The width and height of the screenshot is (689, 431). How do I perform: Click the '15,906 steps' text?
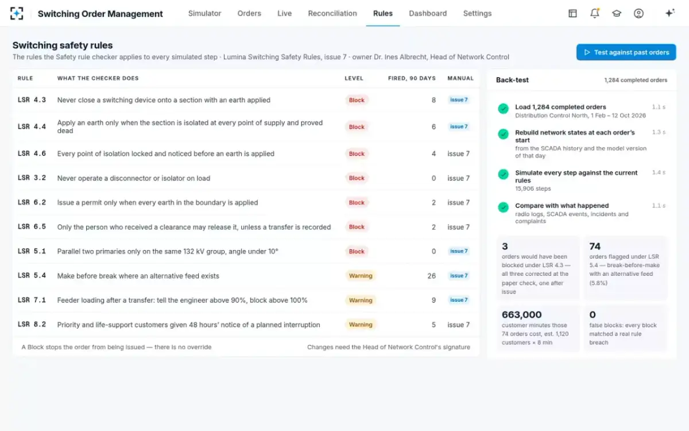(533, 188)
